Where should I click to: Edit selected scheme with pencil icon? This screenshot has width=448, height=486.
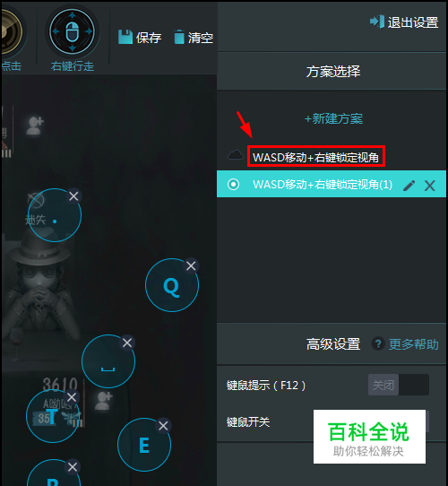pos(409,186)
